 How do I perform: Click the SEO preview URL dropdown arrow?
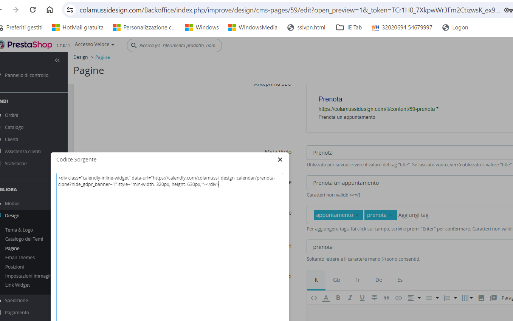[x=437, y=108]
